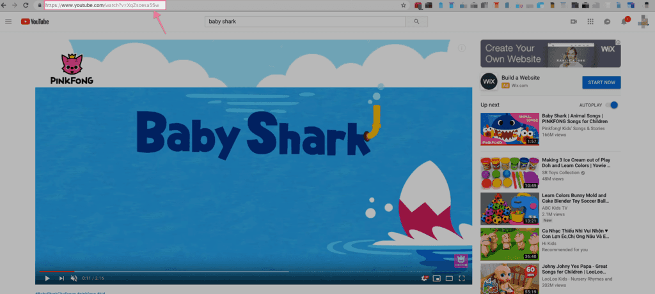Open Learn Colors Bunny Mold thumbnail
The image size is (655, 294).
coord(510,208)
